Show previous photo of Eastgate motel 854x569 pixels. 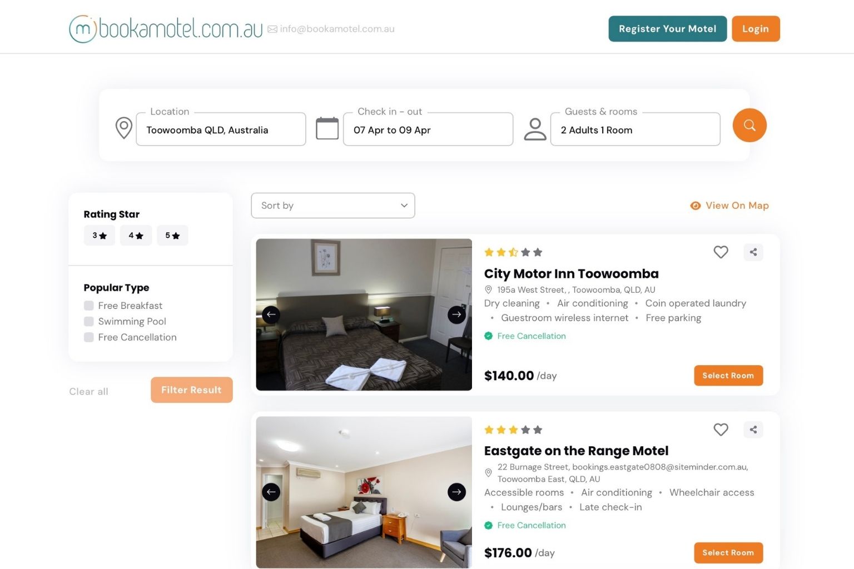[271, 492]
